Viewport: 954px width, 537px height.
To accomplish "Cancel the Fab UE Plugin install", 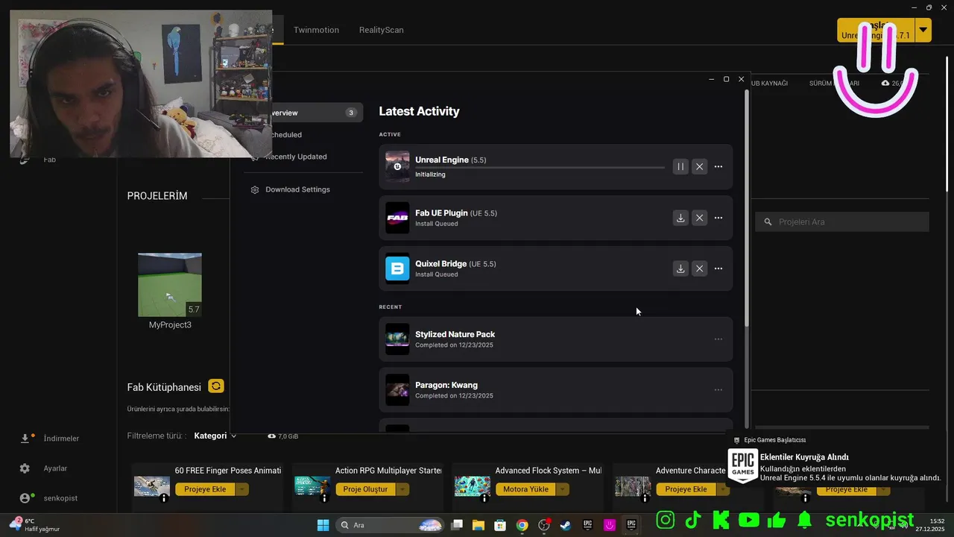I will 699,218.
